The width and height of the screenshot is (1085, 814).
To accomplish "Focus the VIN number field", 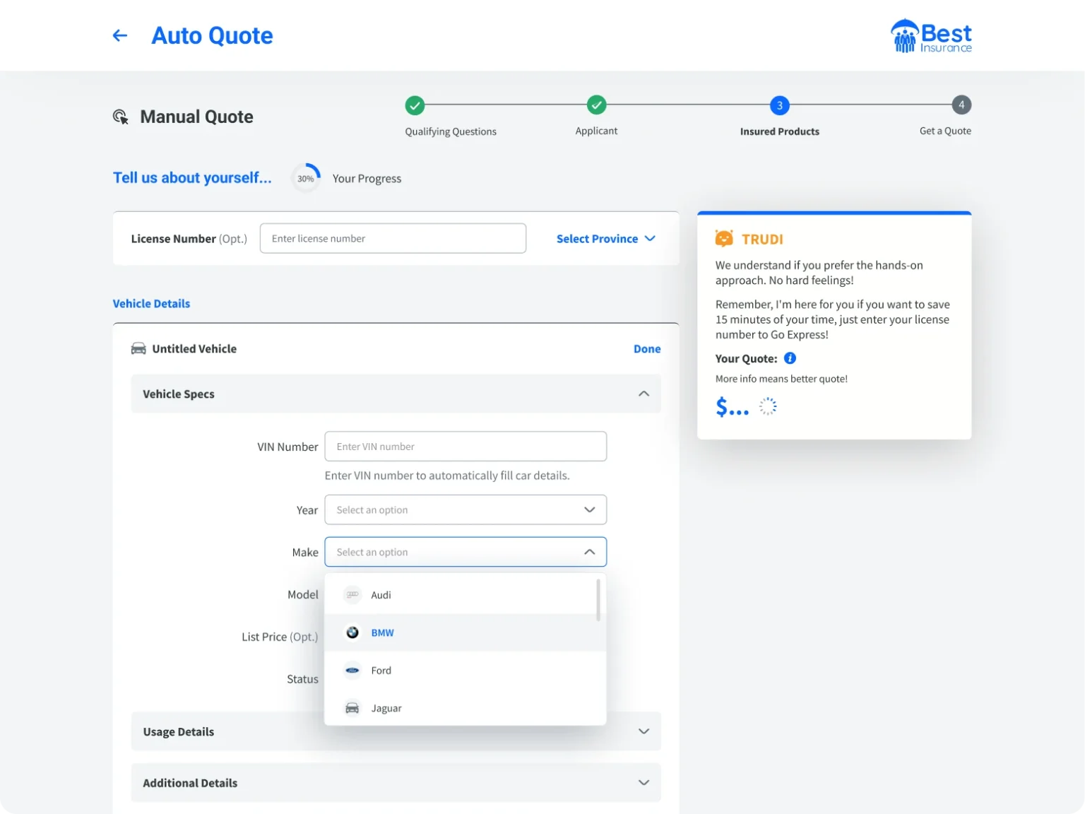I will coord(466,447).
